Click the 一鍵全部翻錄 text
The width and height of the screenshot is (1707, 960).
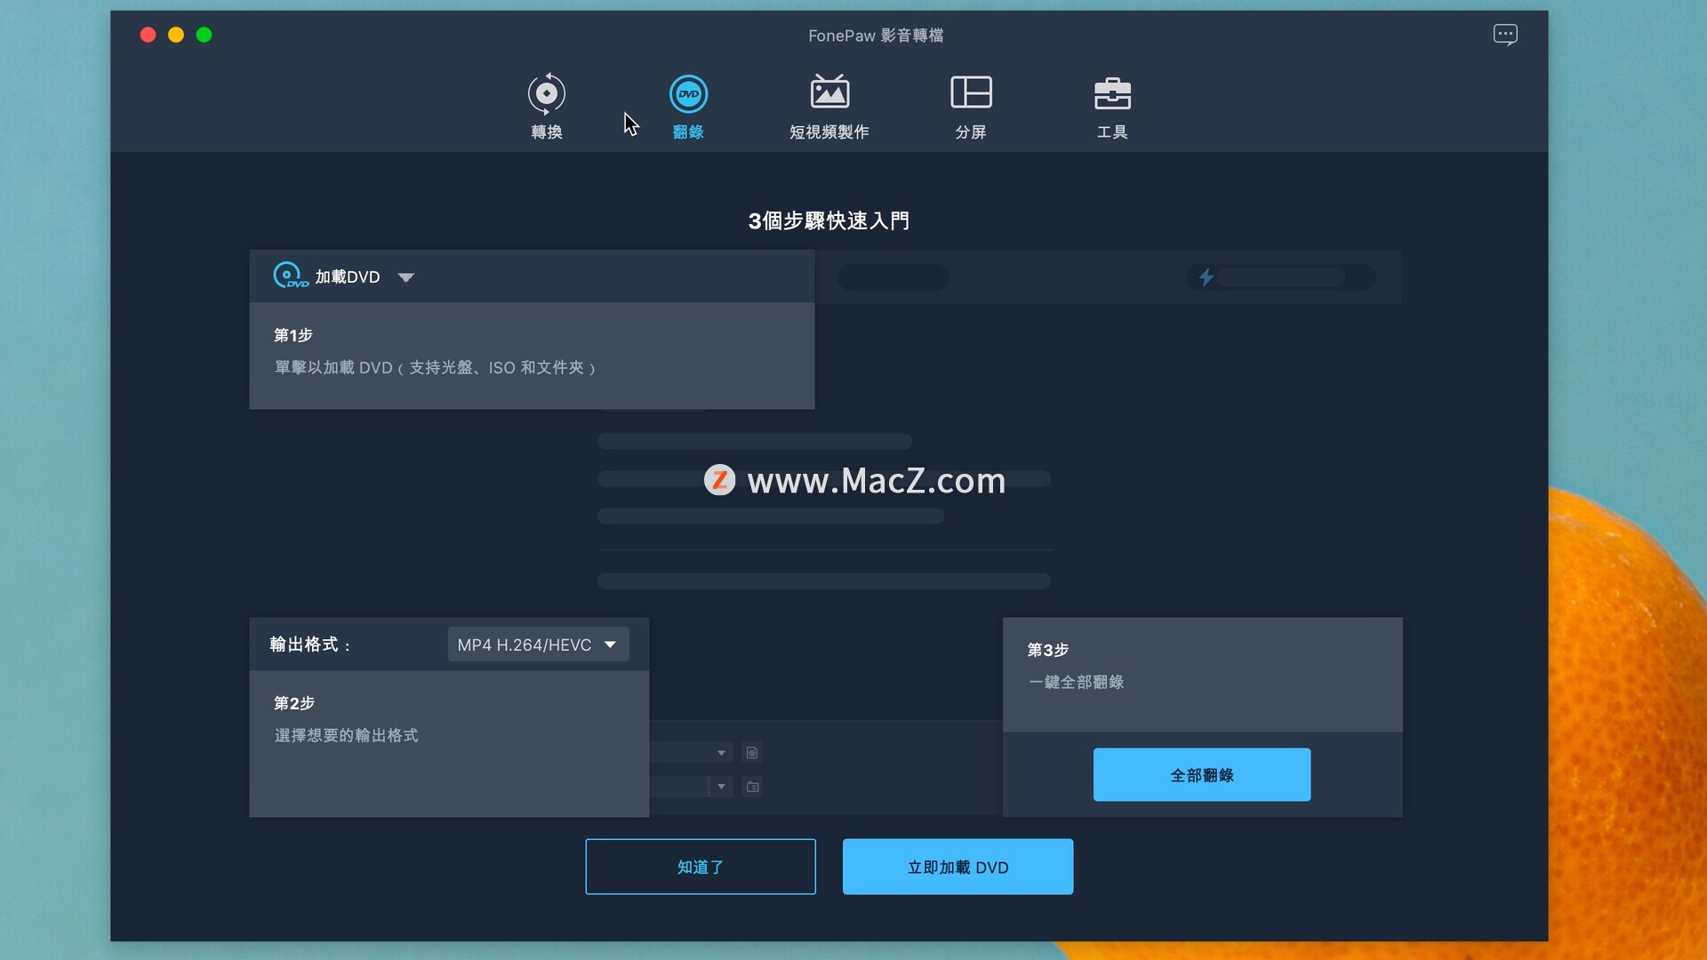1076,682
